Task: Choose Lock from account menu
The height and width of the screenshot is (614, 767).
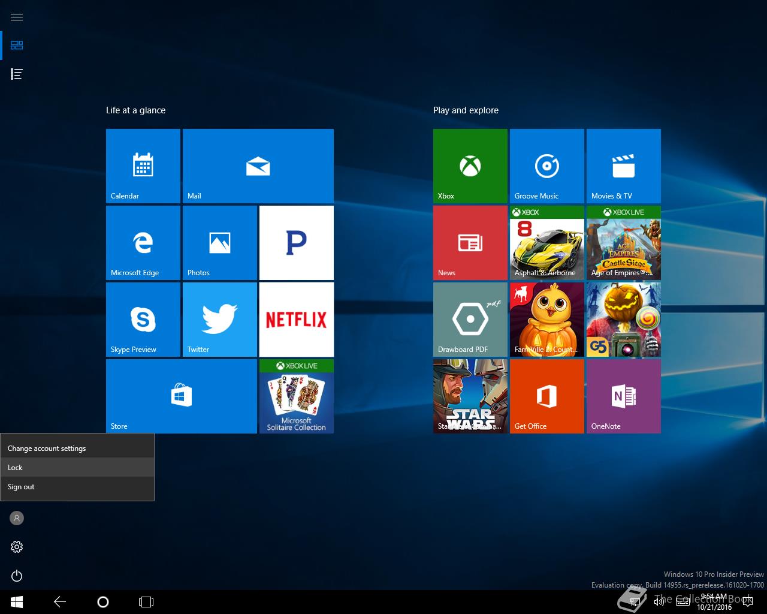Action: click(x=77, y=468)
